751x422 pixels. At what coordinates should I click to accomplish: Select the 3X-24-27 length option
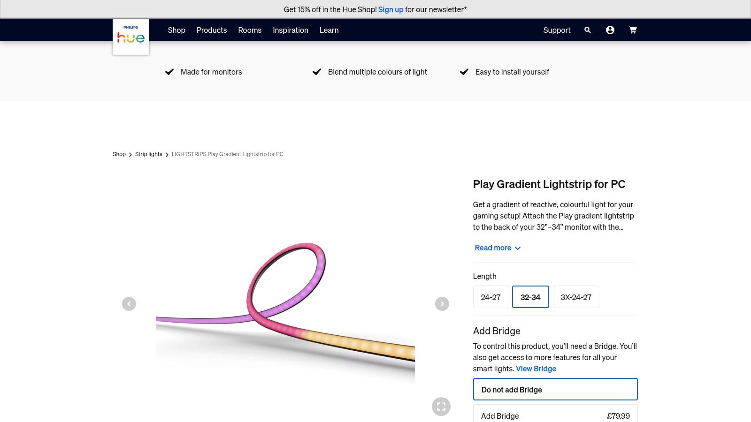pos(576,297)
